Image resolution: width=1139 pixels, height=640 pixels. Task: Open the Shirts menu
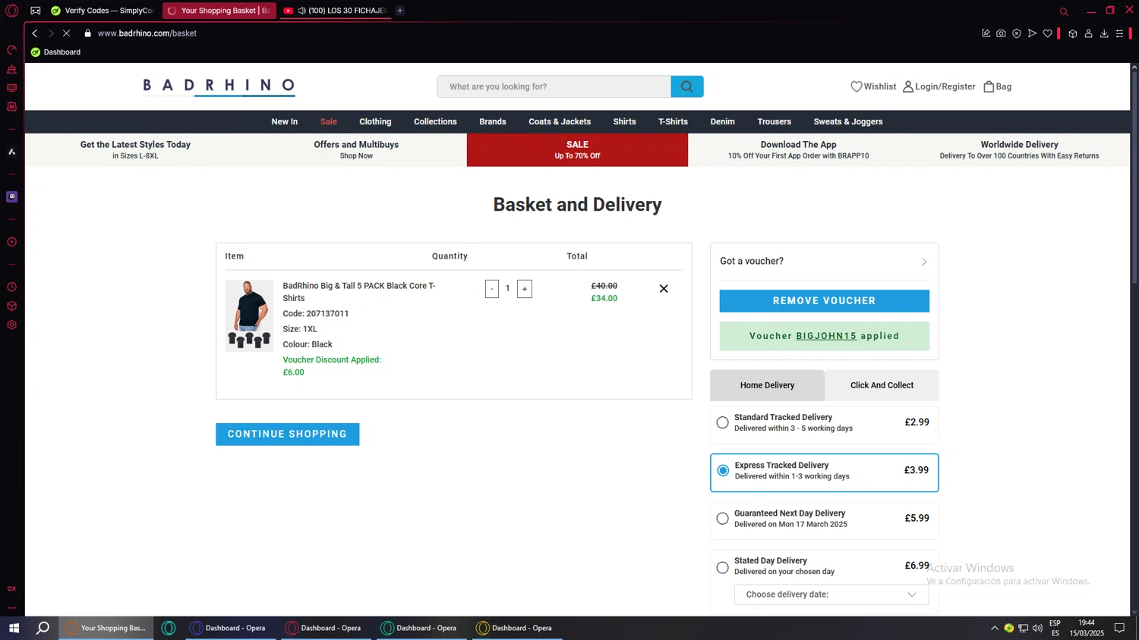click(x=625, y=122)
